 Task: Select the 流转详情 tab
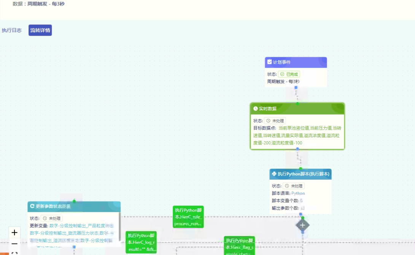point(40,30)
